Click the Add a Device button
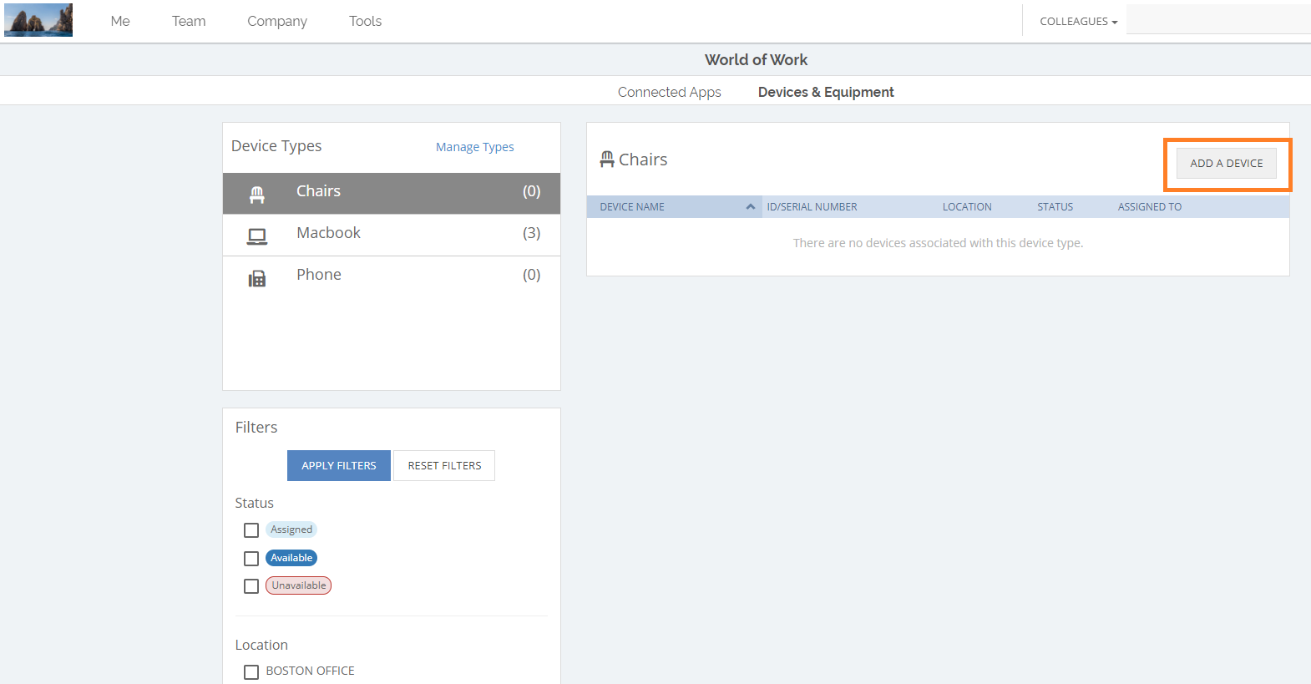This screenshot has width=1311, height=684. pyautogui.click(x=1227, y=164)
